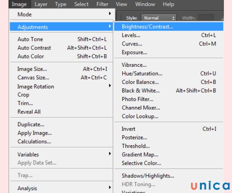Select Brightness/Contrast adjustment
This screenshot has height=193, width=232.
pyautogui.click(x=147, y=27)
